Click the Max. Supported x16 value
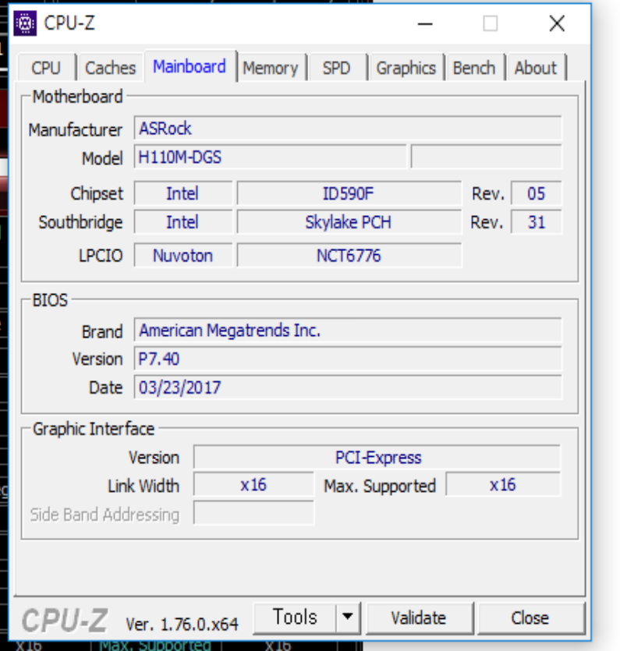The width and height of the screenshot is (620, 651). pos(503,484)
